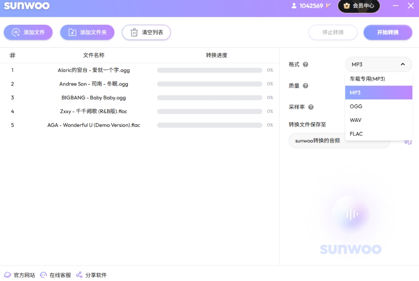Collapse the format dropdown chevron
Image resolution: width=419 pixels, height=281 pixels.
click(x=403, y=65)
